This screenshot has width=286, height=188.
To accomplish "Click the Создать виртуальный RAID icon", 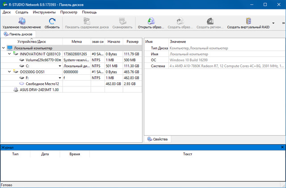I will pos(248,21).
